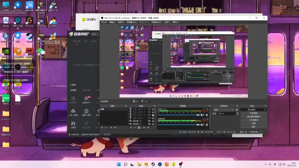
Task: Add a new scene with the plus button under 场景
Action: [x=102, y=127]
